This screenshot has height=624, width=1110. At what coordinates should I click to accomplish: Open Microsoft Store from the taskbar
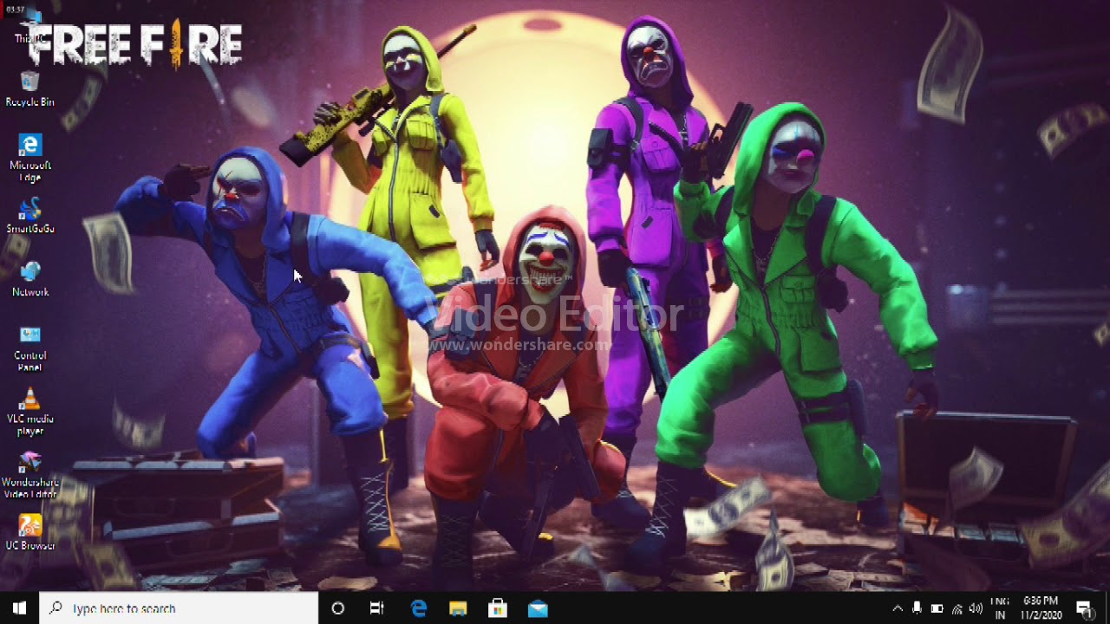(x=498, y=608)
